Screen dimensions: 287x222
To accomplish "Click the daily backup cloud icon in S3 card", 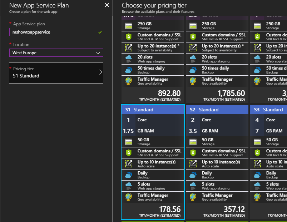I will pos(257,175).
